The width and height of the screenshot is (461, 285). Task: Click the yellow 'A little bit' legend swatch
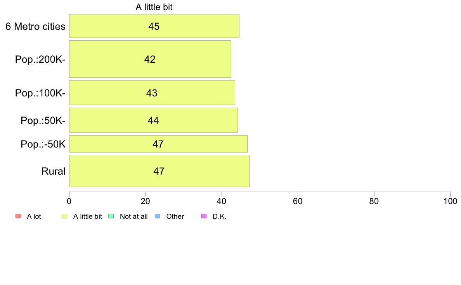pyautogui.click(x=64, y=216)
